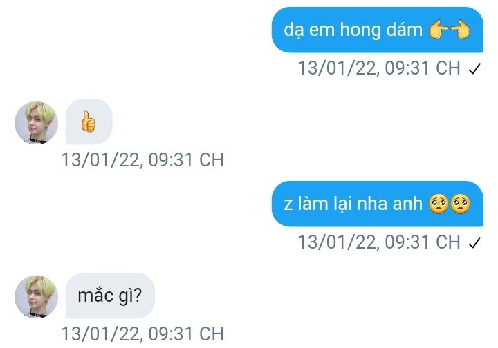Open avatar next to 'mắc gì?' message
Screen dimensions: 498x348
tap(36, 296)
